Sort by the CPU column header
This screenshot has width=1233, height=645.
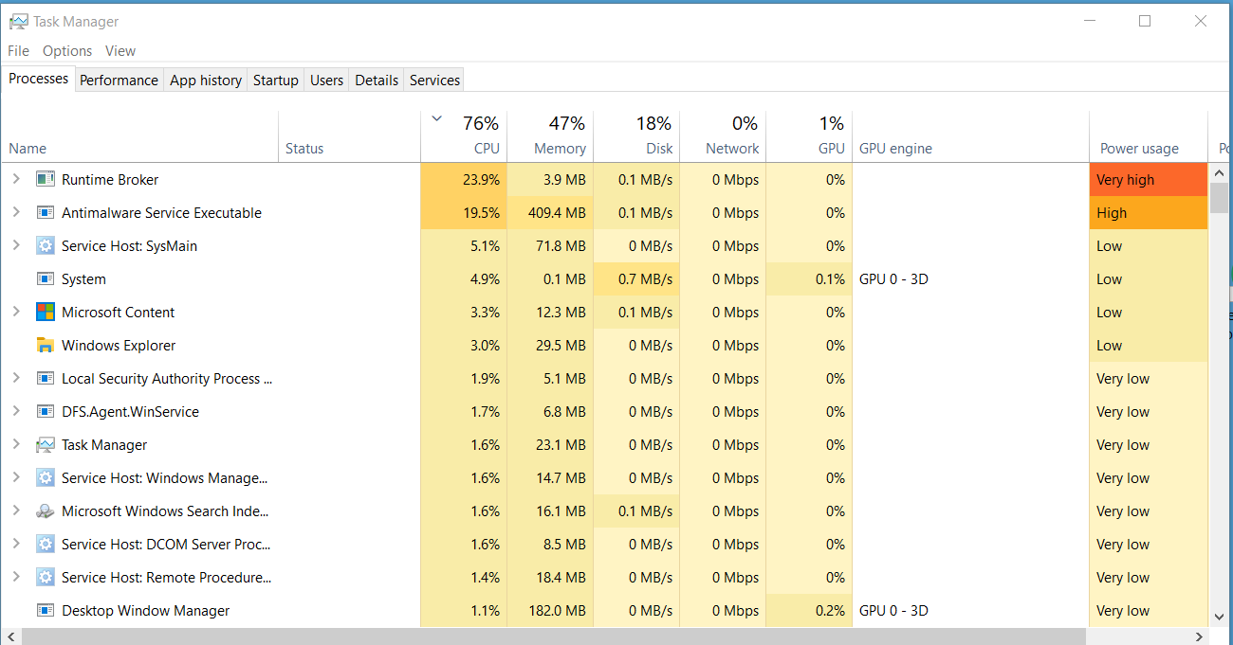coord(464,135)
